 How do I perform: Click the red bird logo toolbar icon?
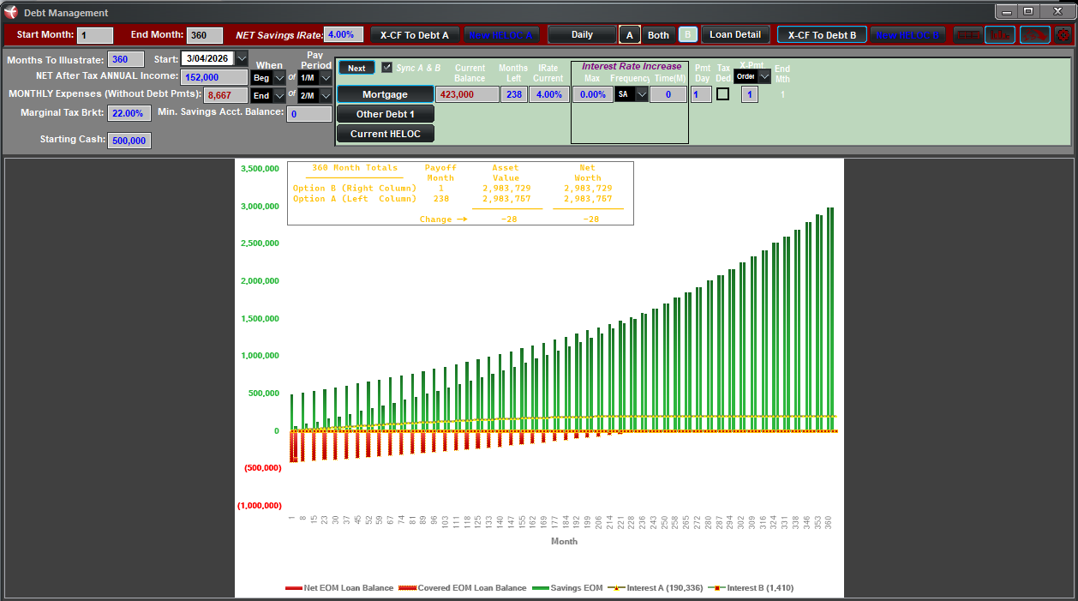coord(1035,35)
